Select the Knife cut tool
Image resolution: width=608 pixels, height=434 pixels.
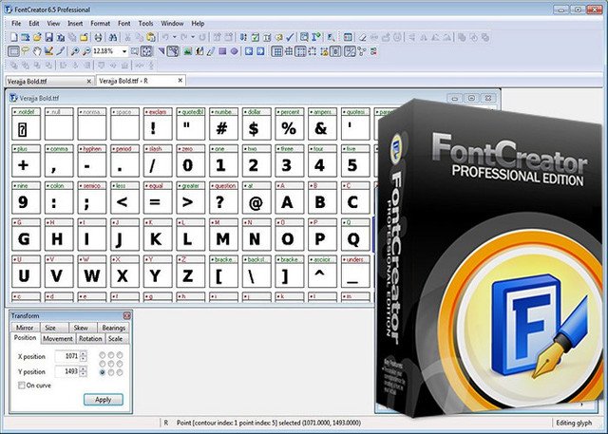click(48, 51)
